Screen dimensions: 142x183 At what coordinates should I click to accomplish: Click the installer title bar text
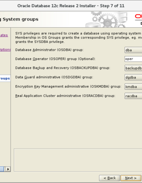point(71,6)
